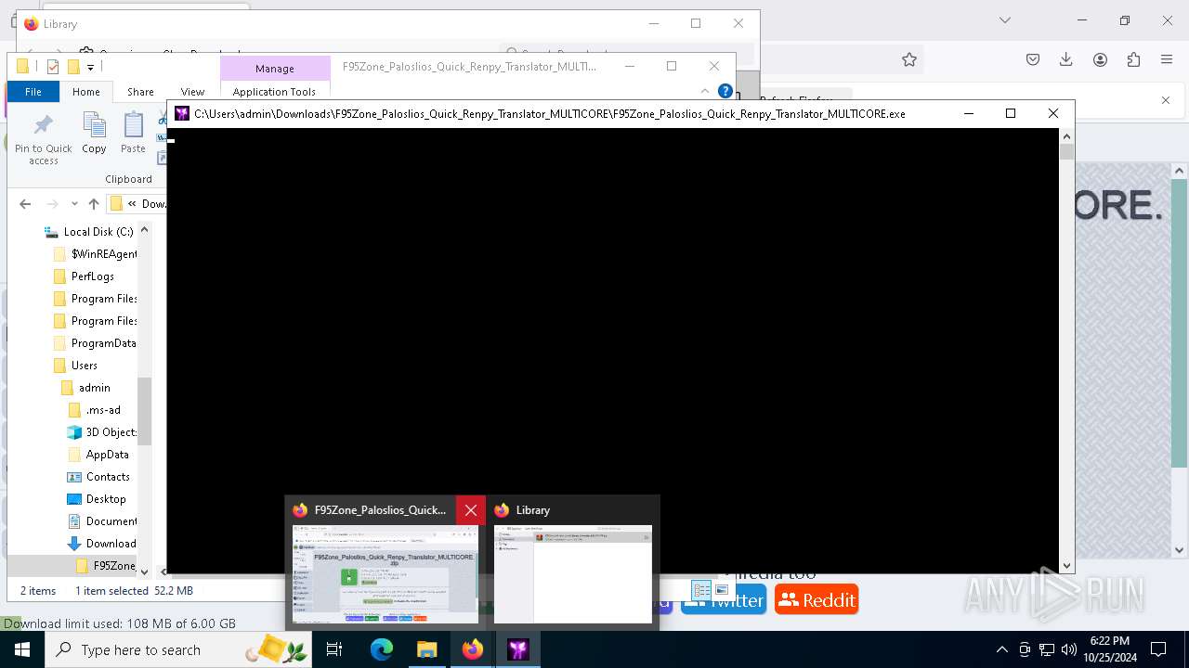Click Pin to Quick access in ribbon
Image resolution: width=1189 pixels, height=668 pixels.
click(x=43, y=139)
